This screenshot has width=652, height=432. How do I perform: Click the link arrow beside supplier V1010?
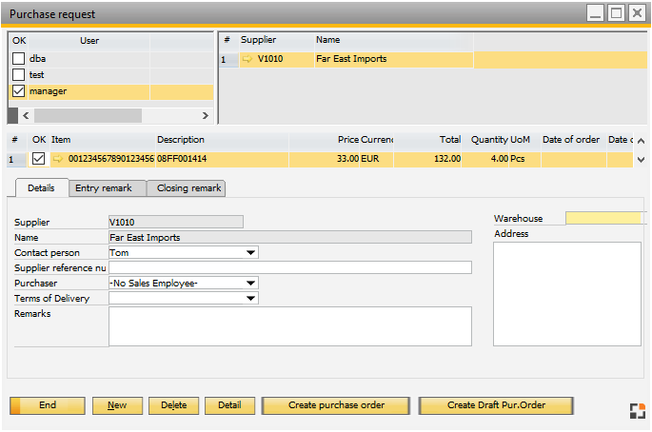point(247,59)
